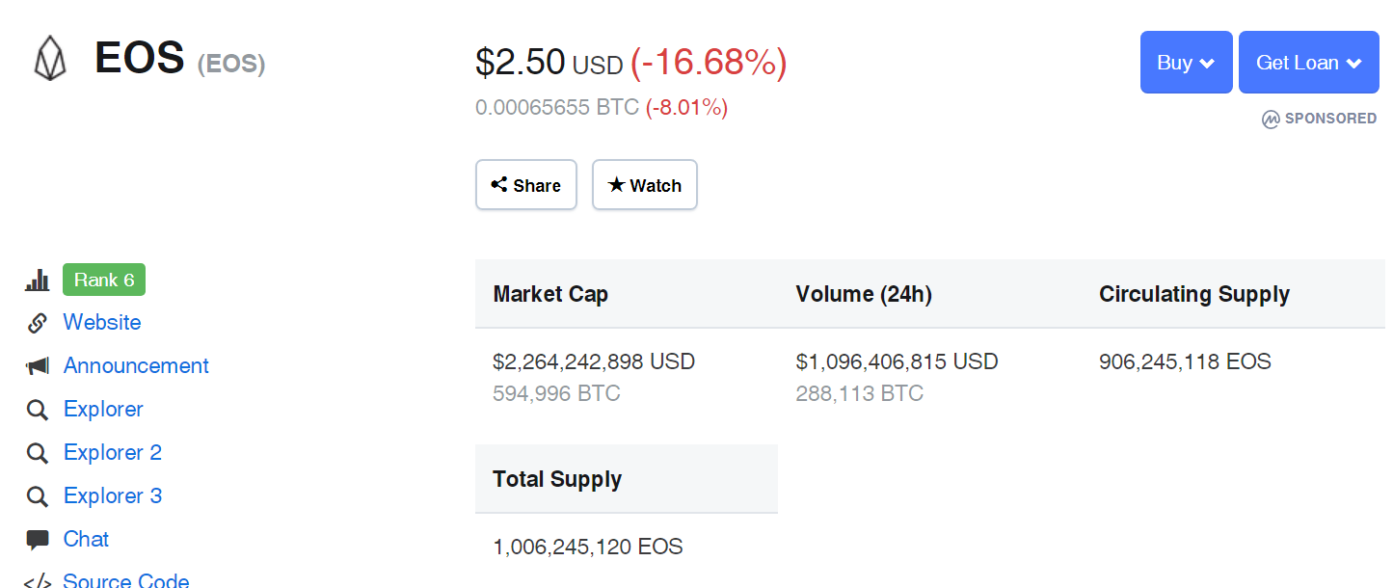The height and width of the screenshot is (588, 1393).
Task: Open the Website link
Action: 102,322
